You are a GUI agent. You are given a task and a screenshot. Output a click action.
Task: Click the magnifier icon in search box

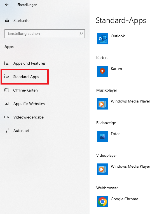point(81,34)
